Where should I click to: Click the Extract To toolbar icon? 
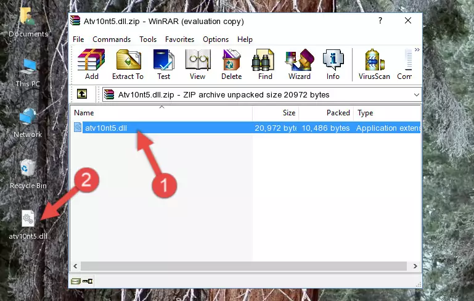click(128, 64)
